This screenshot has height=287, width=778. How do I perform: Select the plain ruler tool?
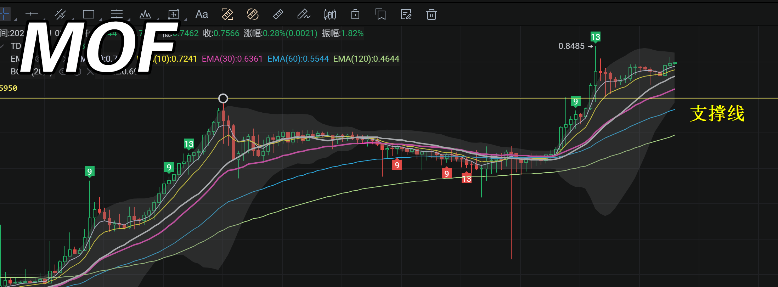pyautogui.click(x=278, y=14)
